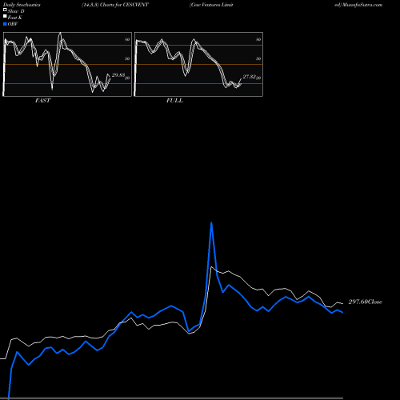Viewport: 400px width, 400px height.
Task: Click the 27.32 value in FULL chart
Action: [x=250, y=77]
